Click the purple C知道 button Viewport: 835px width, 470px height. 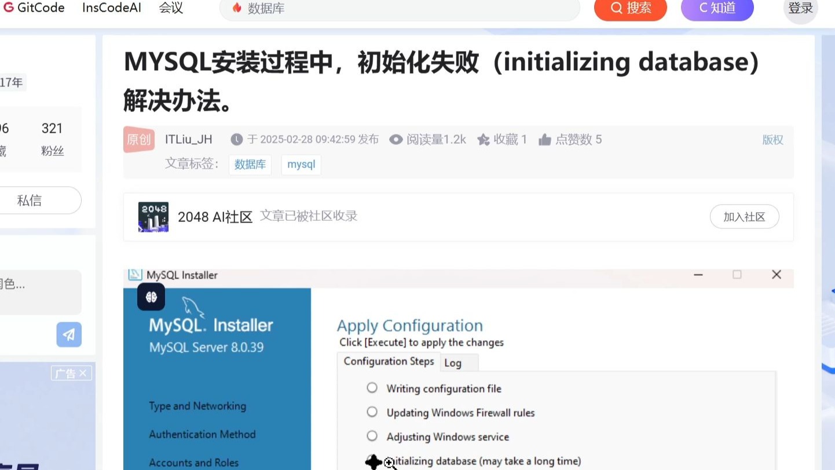(717, 8)
